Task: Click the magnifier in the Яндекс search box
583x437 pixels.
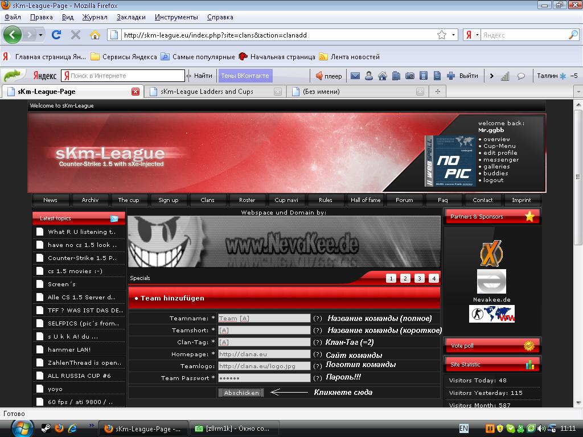Action: click(x=573, y=35)
